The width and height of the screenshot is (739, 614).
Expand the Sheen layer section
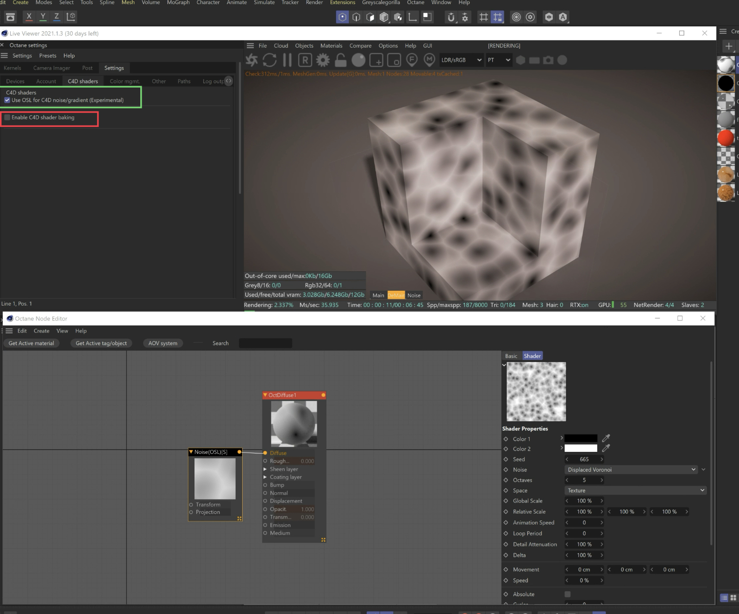click(265, 469)
